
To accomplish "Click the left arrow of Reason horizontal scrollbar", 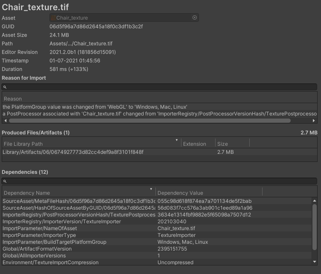I will 5,121.
